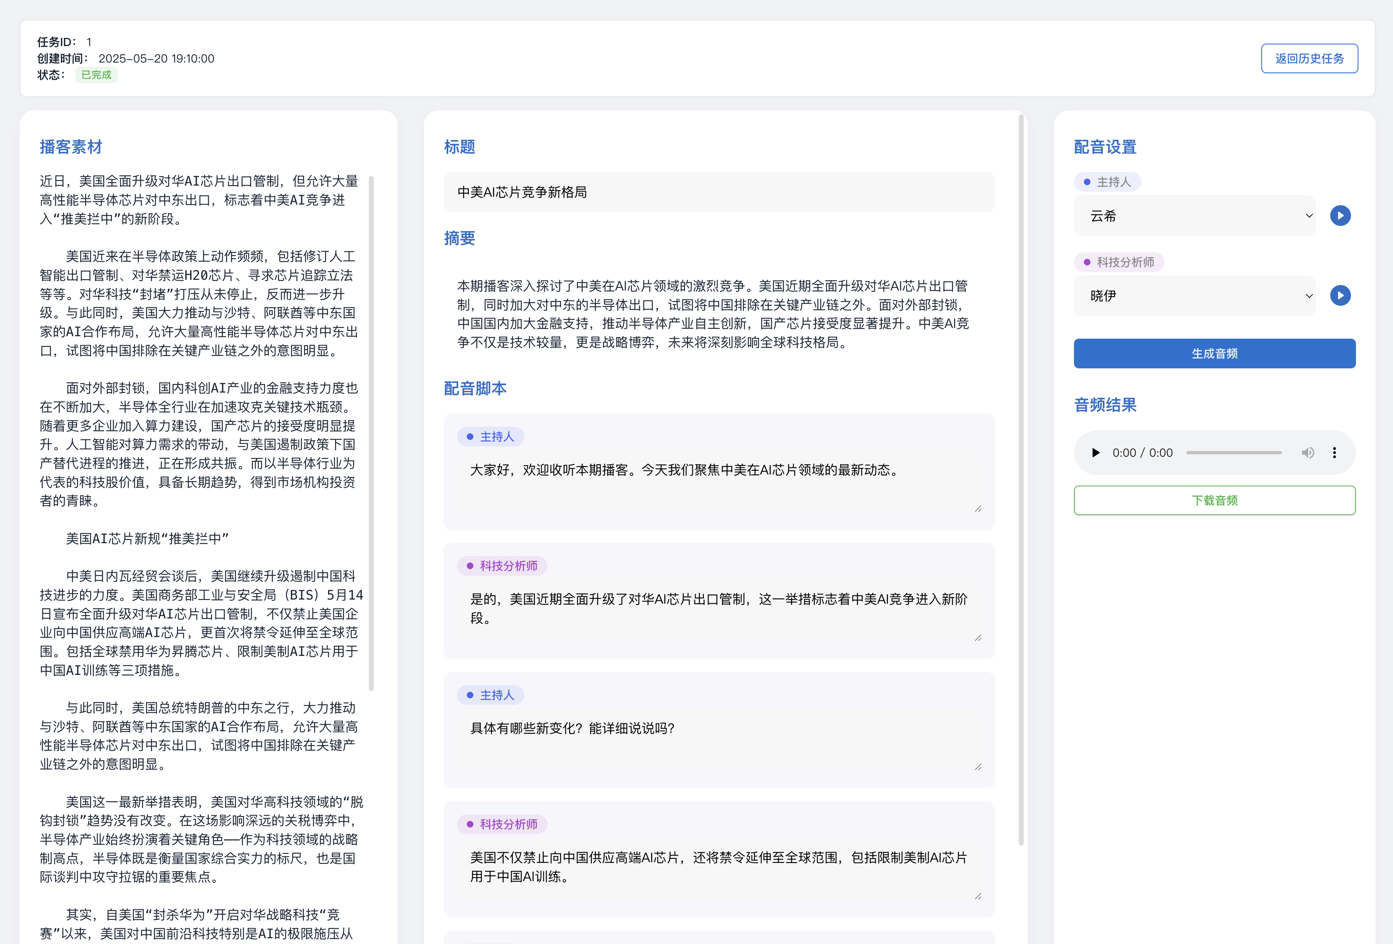Click the 科技分析师 tag in 配音设置
This screenshot has height=944, width=1393.
(x=1119, y=262)
